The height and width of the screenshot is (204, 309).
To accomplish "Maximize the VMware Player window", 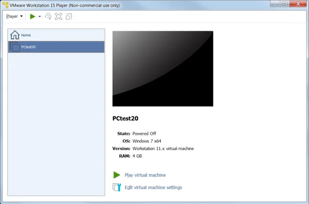I will [x=284, y=4].
